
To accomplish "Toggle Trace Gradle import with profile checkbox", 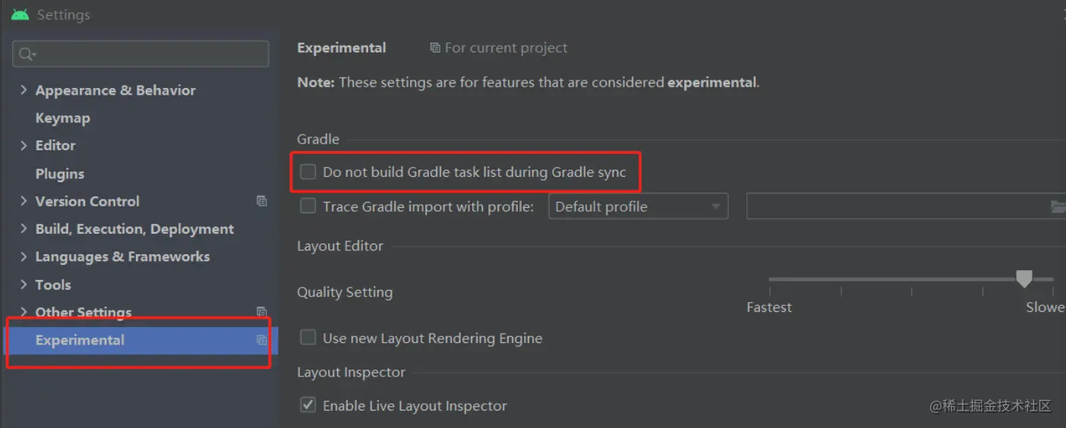I will pos(307,206).
